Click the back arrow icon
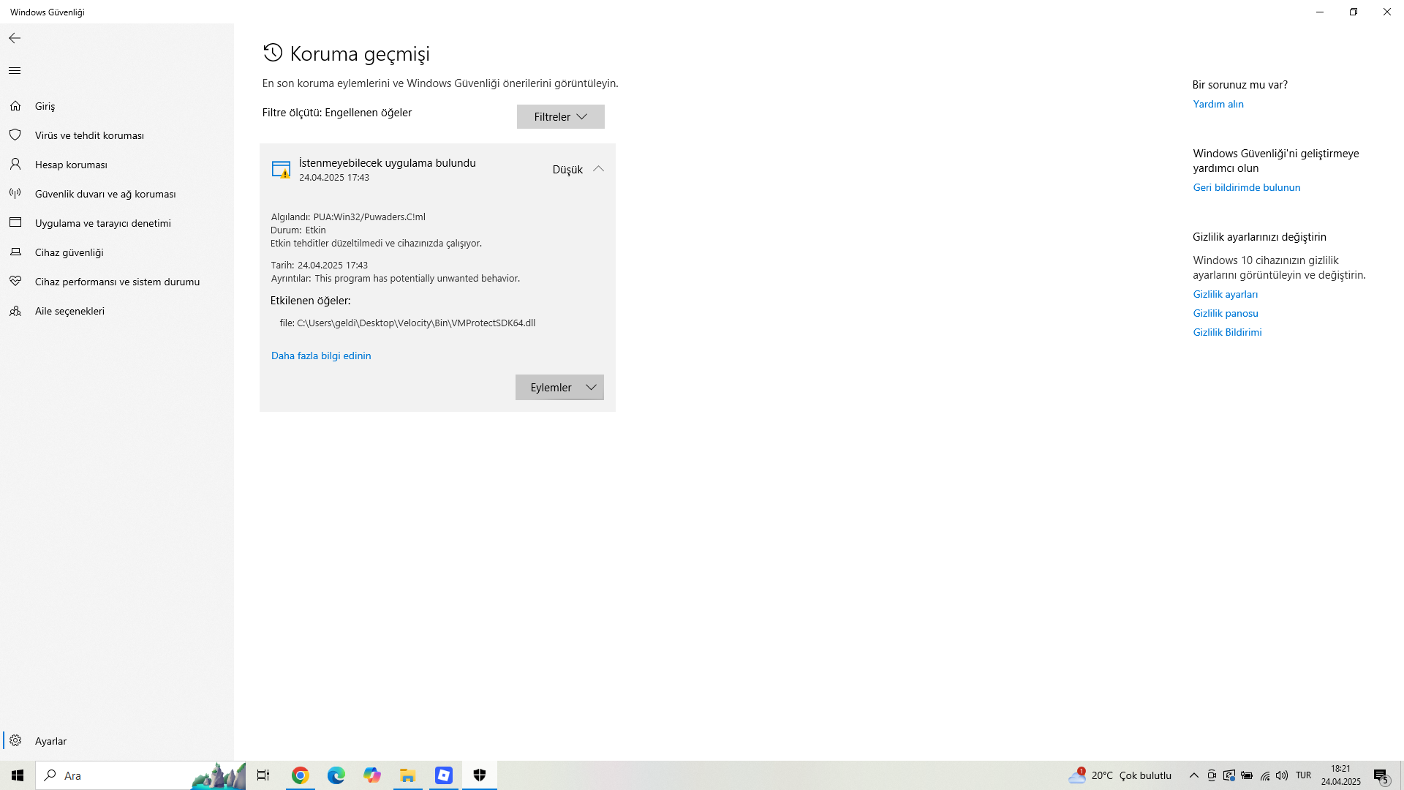This screenshot has height=790, width=1404. click(15, 38)
